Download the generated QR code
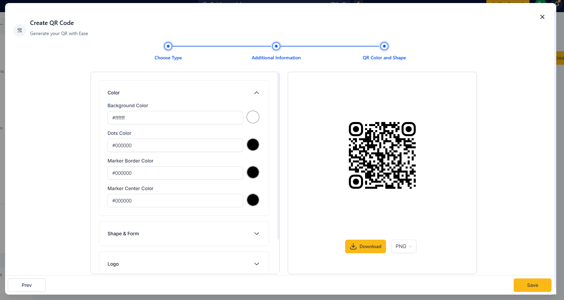The image size is (564, 300). click(x=365, y=246)
